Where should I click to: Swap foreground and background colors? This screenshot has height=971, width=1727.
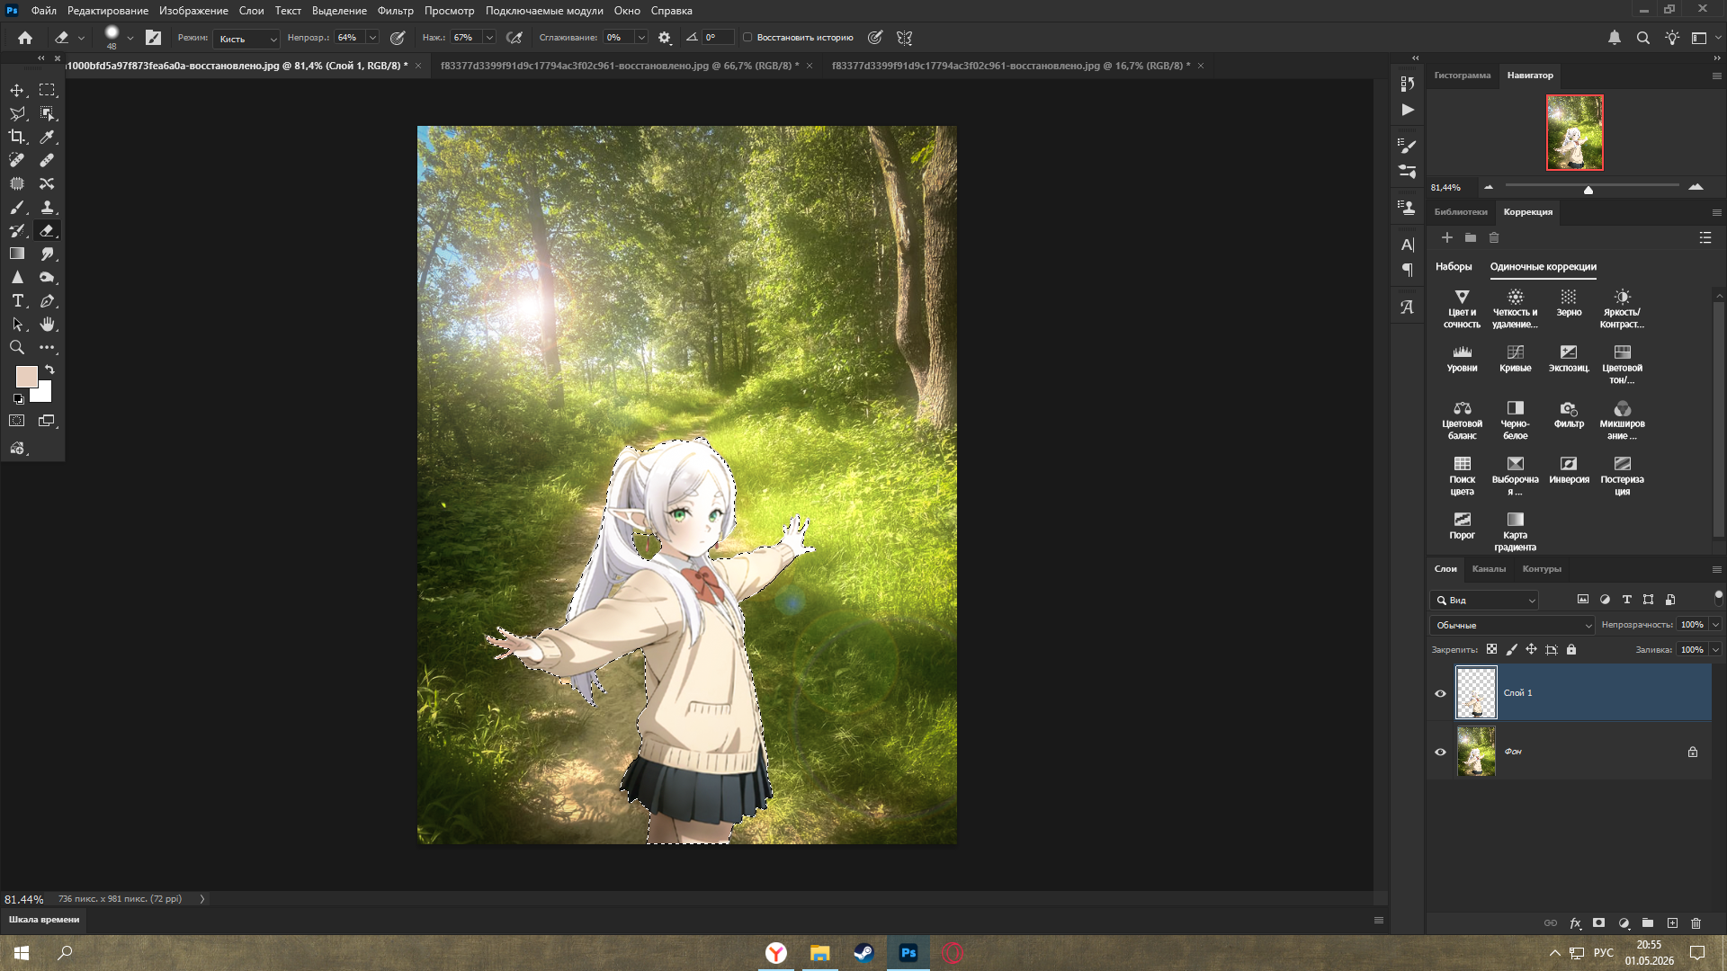coord(50,370)
